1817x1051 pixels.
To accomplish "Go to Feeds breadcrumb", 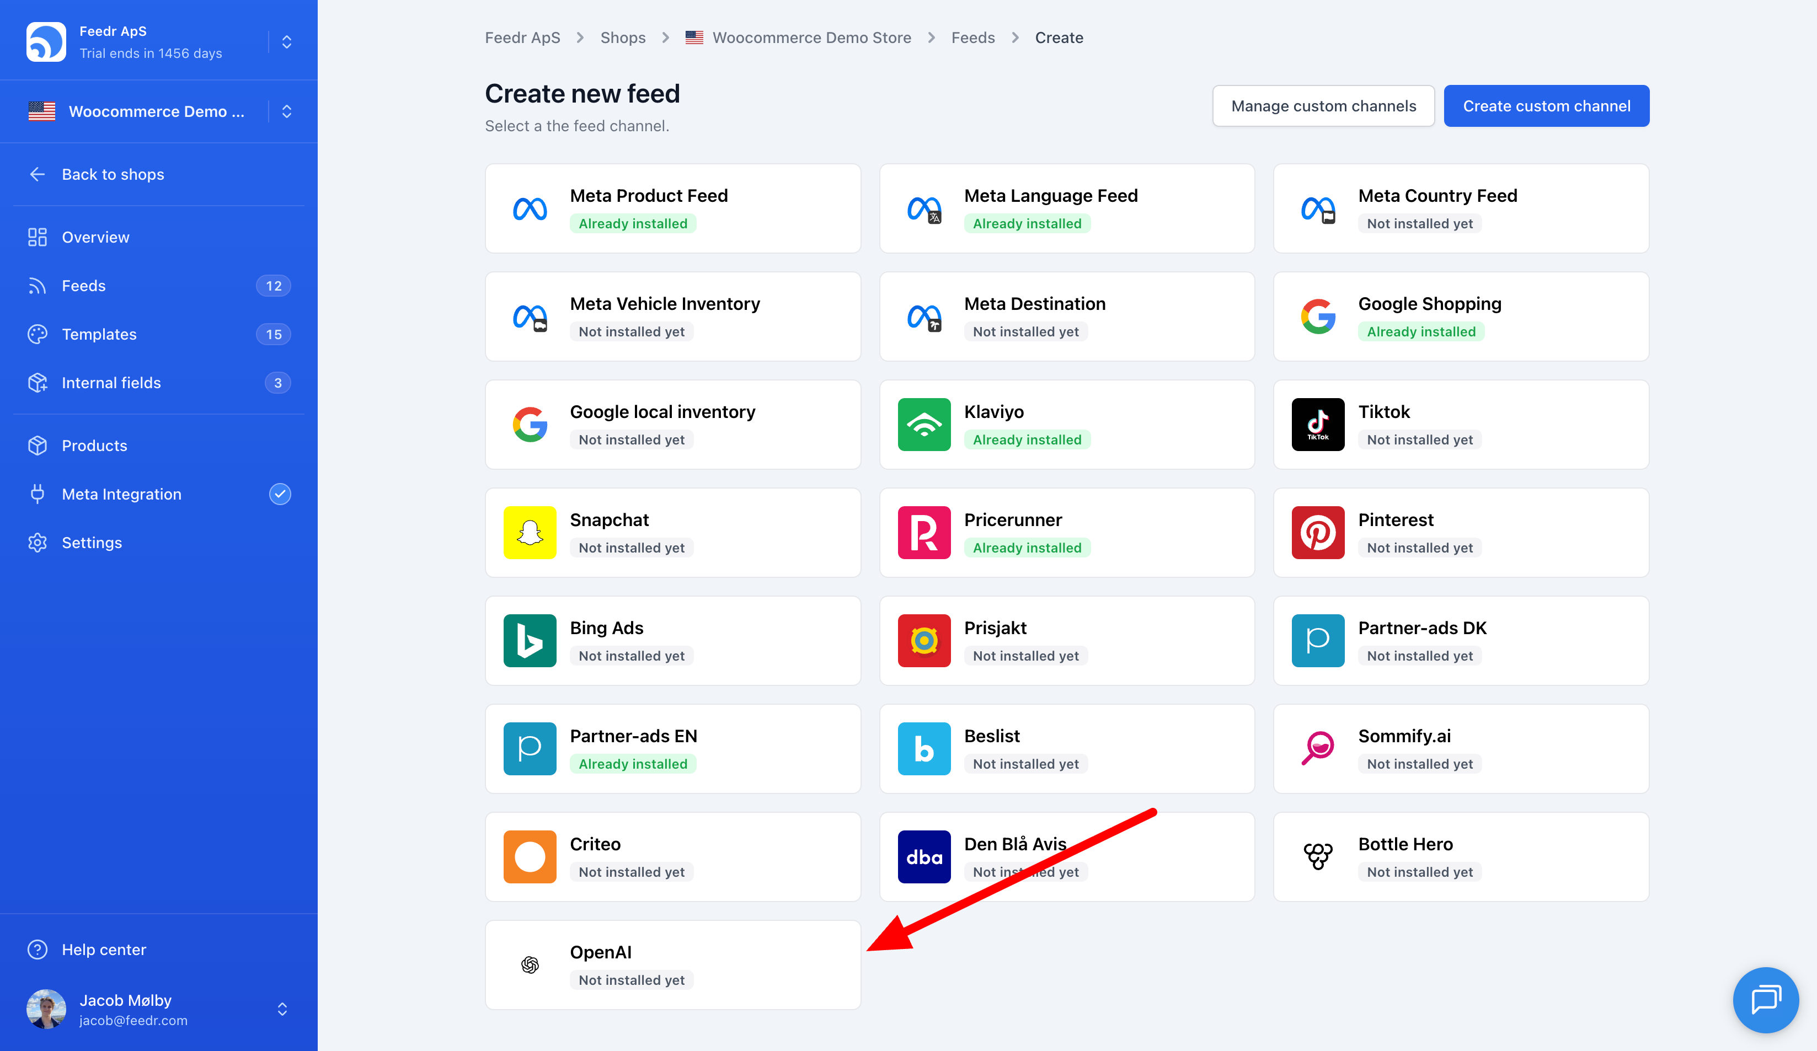I will (x=972, y=37).
